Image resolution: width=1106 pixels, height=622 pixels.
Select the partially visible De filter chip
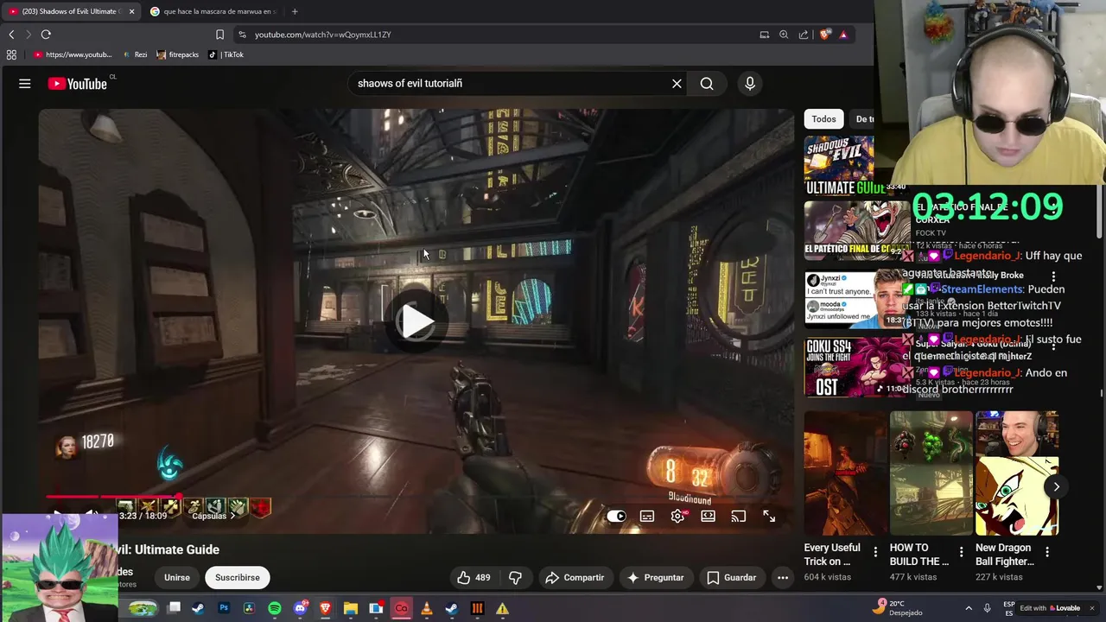pos(862,119)
